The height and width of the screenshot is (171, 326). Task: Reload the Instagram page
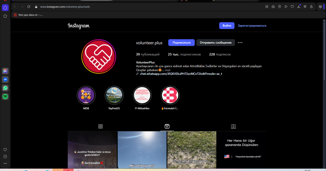click(29, 7)
